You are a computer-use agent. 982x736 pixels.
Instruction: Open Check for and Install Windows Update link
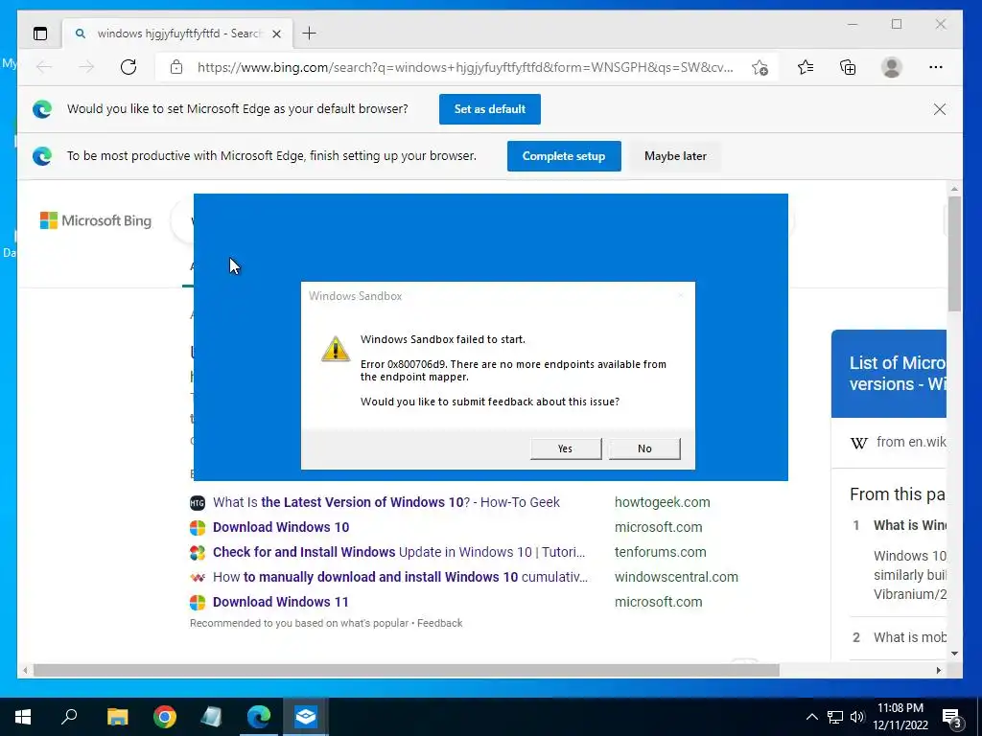(x=399, y=553)
